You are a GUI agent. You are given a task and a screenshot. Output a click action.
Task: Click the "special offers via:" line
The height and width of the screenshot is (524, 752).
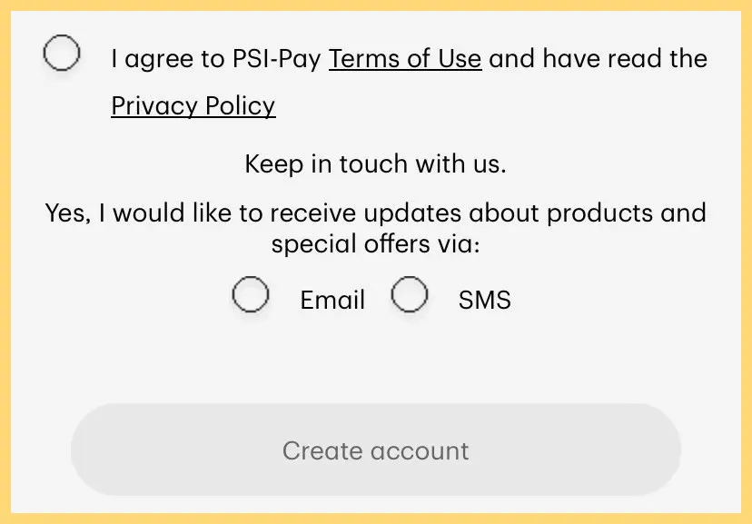pyautogui.click(x=375, y=245)
